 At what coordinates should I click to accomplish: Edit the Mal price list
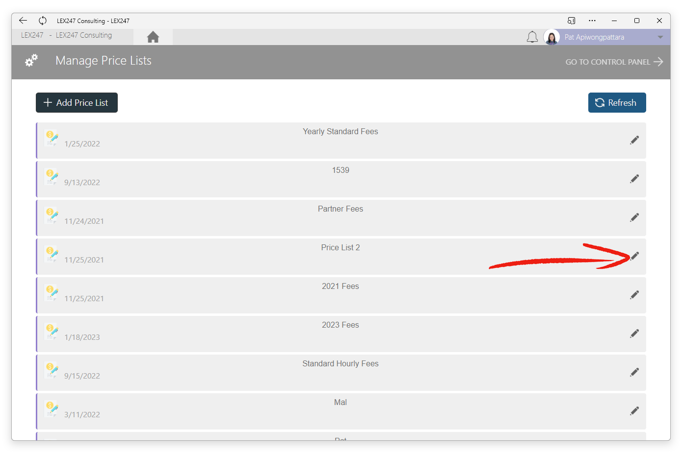point(634,411)
